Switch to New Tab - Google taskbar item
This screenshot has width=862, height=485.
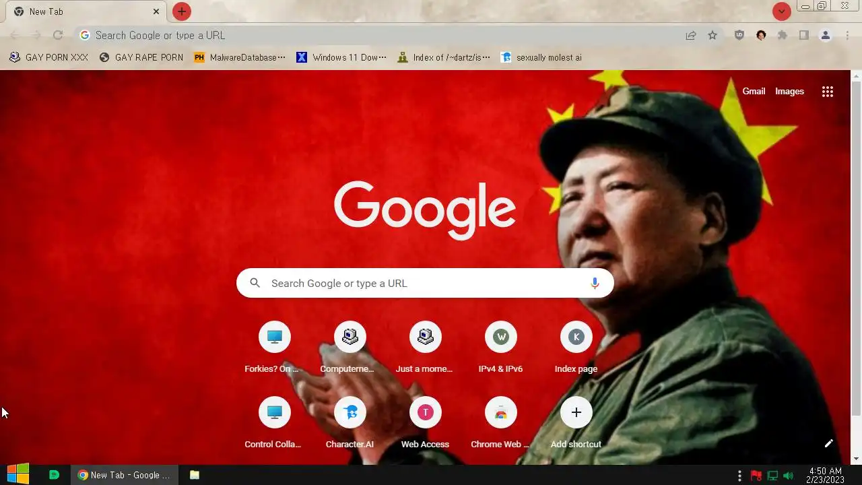point(124,475)
